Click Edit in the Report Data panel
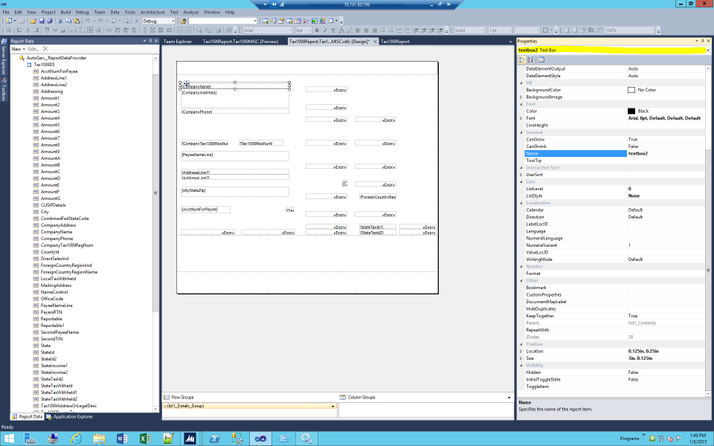The image size is (714, 446). click(x=35, y=48)
